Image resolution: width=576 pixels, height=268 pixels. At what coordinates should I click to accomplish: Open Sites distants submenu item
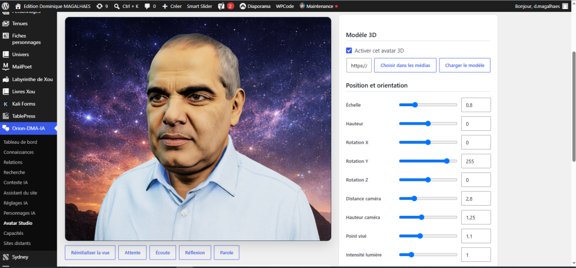coord(17,243)
